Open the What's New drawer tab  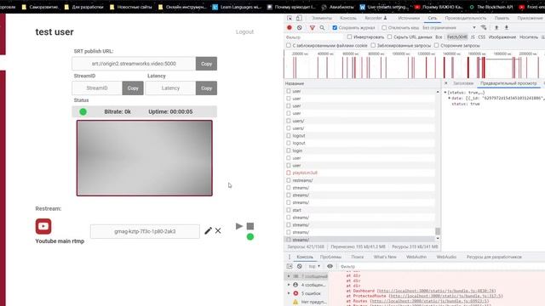pos(385,257)
